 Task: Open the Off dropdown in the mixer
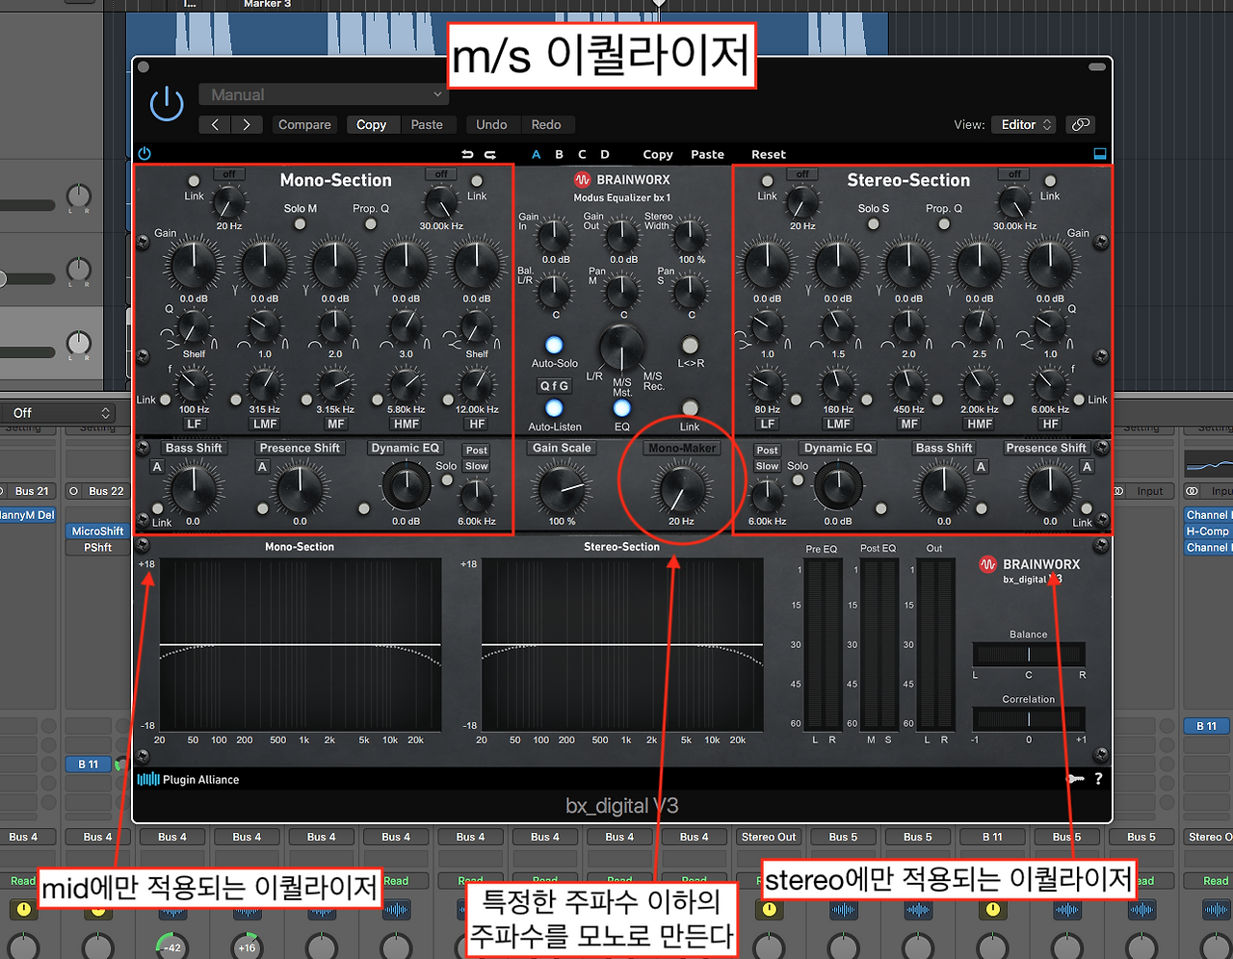(58, 413)
